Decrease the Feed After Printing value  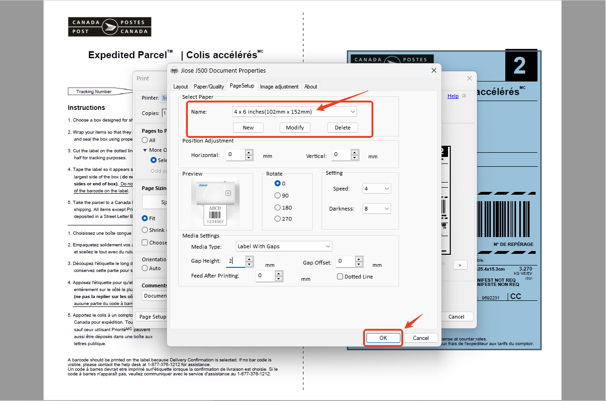click(x=279, y=279)
